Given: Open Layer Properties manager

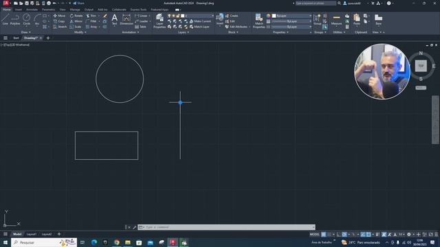Looking at the screenshot, I should 159,21.
